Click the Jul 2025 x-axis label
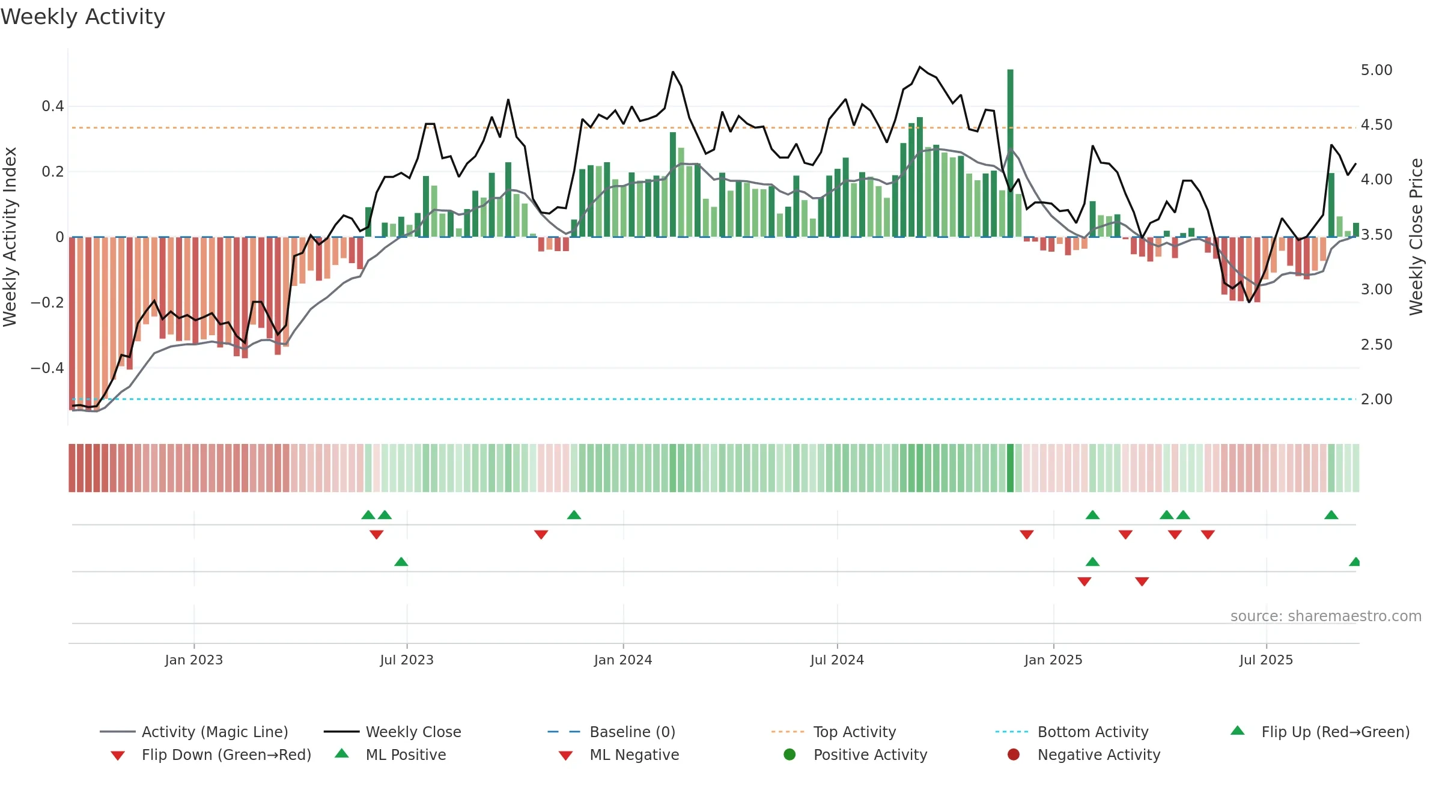The width and height of the screenshot is (1442, 811). point(1266,660)
